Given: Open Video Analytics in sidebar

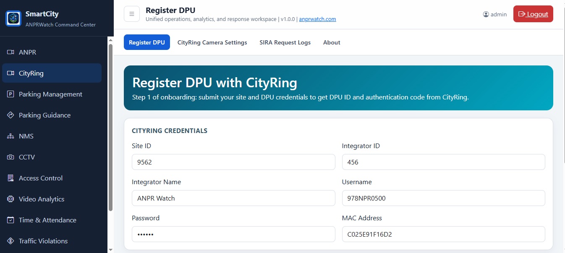Looking at the screenshot, I should 52,199.
